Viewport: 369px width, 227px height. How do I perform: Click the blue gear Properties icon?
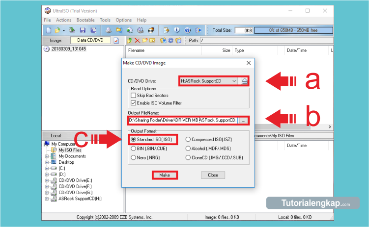pos(170,40)
